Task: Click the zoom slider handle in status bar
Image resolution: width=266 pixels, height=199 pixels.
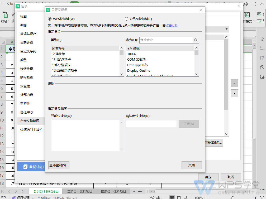Action: pyautogui.click(x=233, y=198)
